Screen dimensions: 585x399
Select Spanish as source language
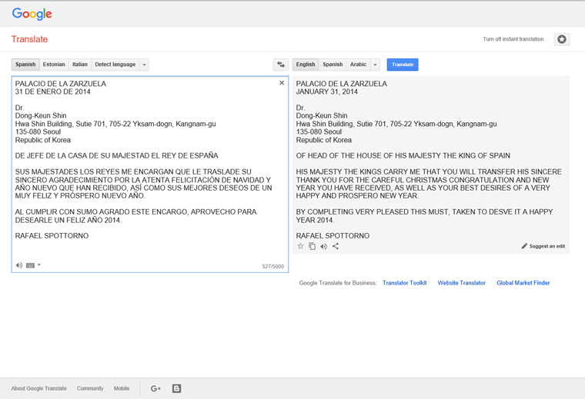coord(25,65)
